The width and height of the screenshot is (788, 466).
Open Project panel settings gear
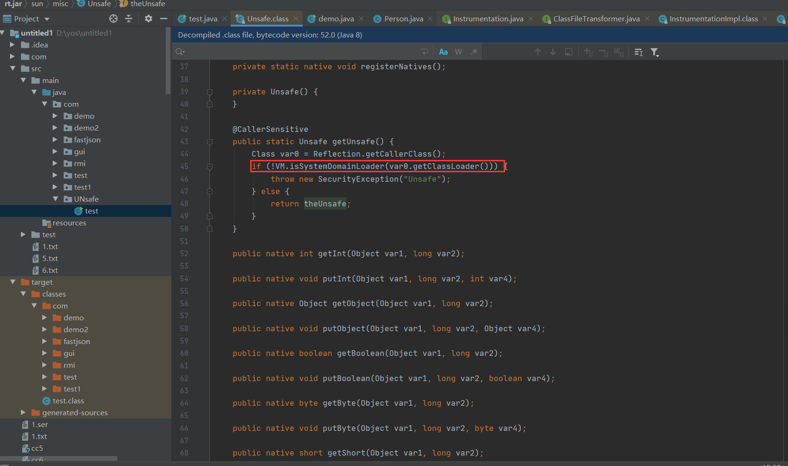[149, 19]
